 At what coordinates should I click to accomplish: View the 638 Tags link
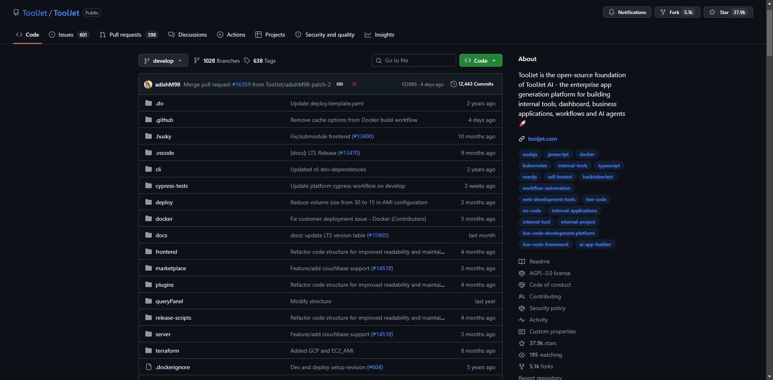point(260,61)
